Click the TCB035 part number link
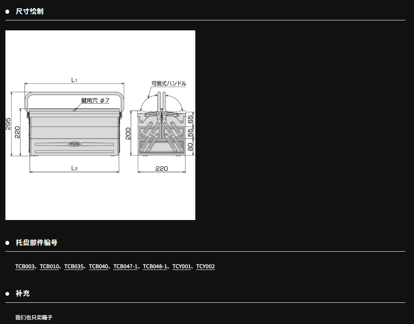 (x=74, y=267)
